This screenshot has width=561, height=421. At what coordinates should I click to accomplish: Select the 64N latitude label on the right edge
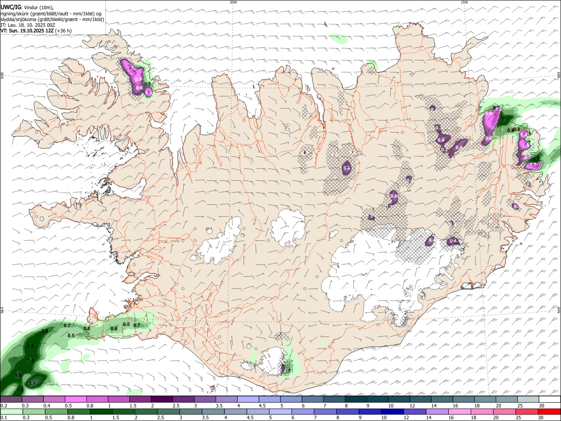point(559,310)
